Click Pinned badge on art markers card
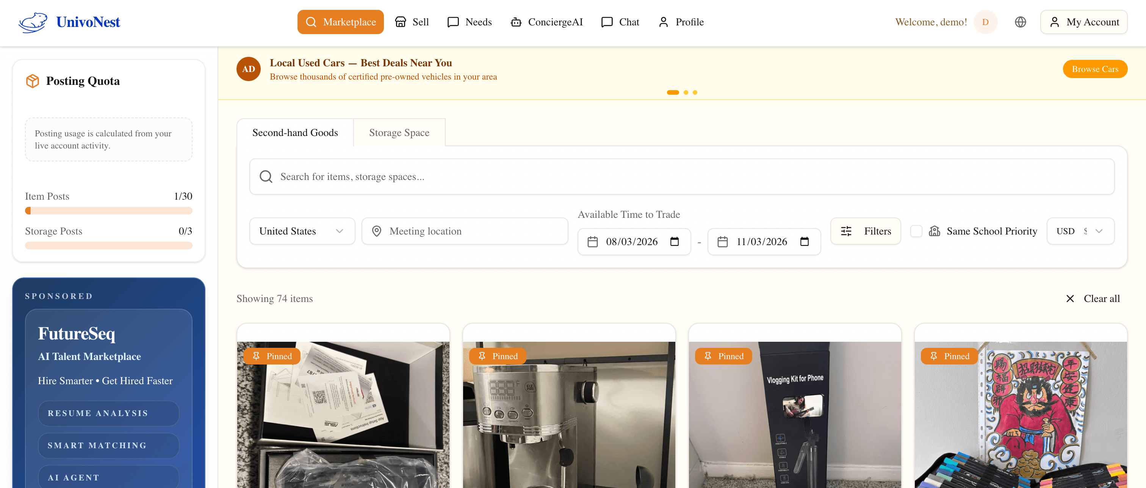The width and height of the screenshot is (1146, 488). tap(949, 356)
